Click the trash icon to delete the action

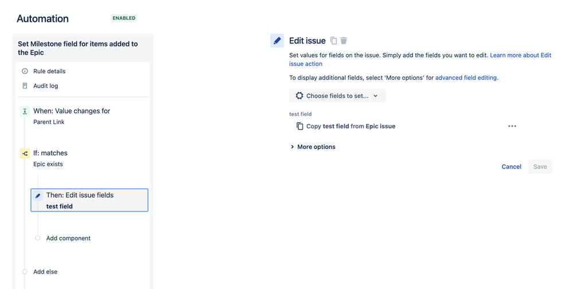pos(344,41)
